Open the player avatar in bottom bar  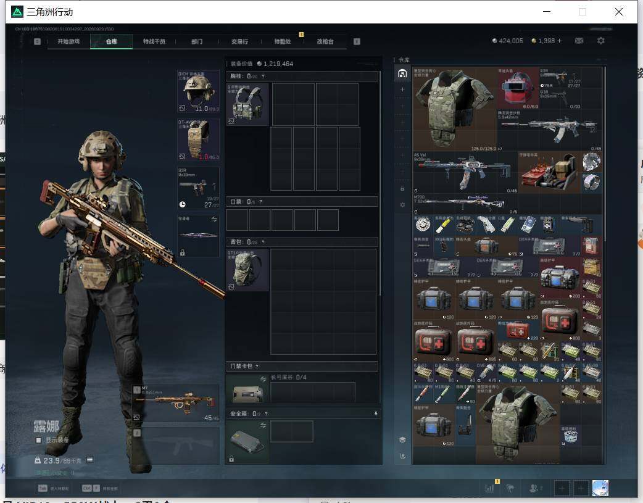click(600, 488)
